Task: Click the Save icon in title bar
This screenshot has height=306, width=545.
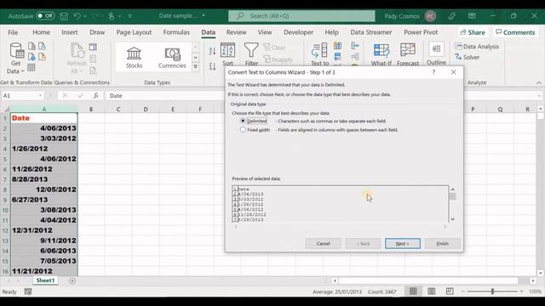Action: click(x=64, y=16)
